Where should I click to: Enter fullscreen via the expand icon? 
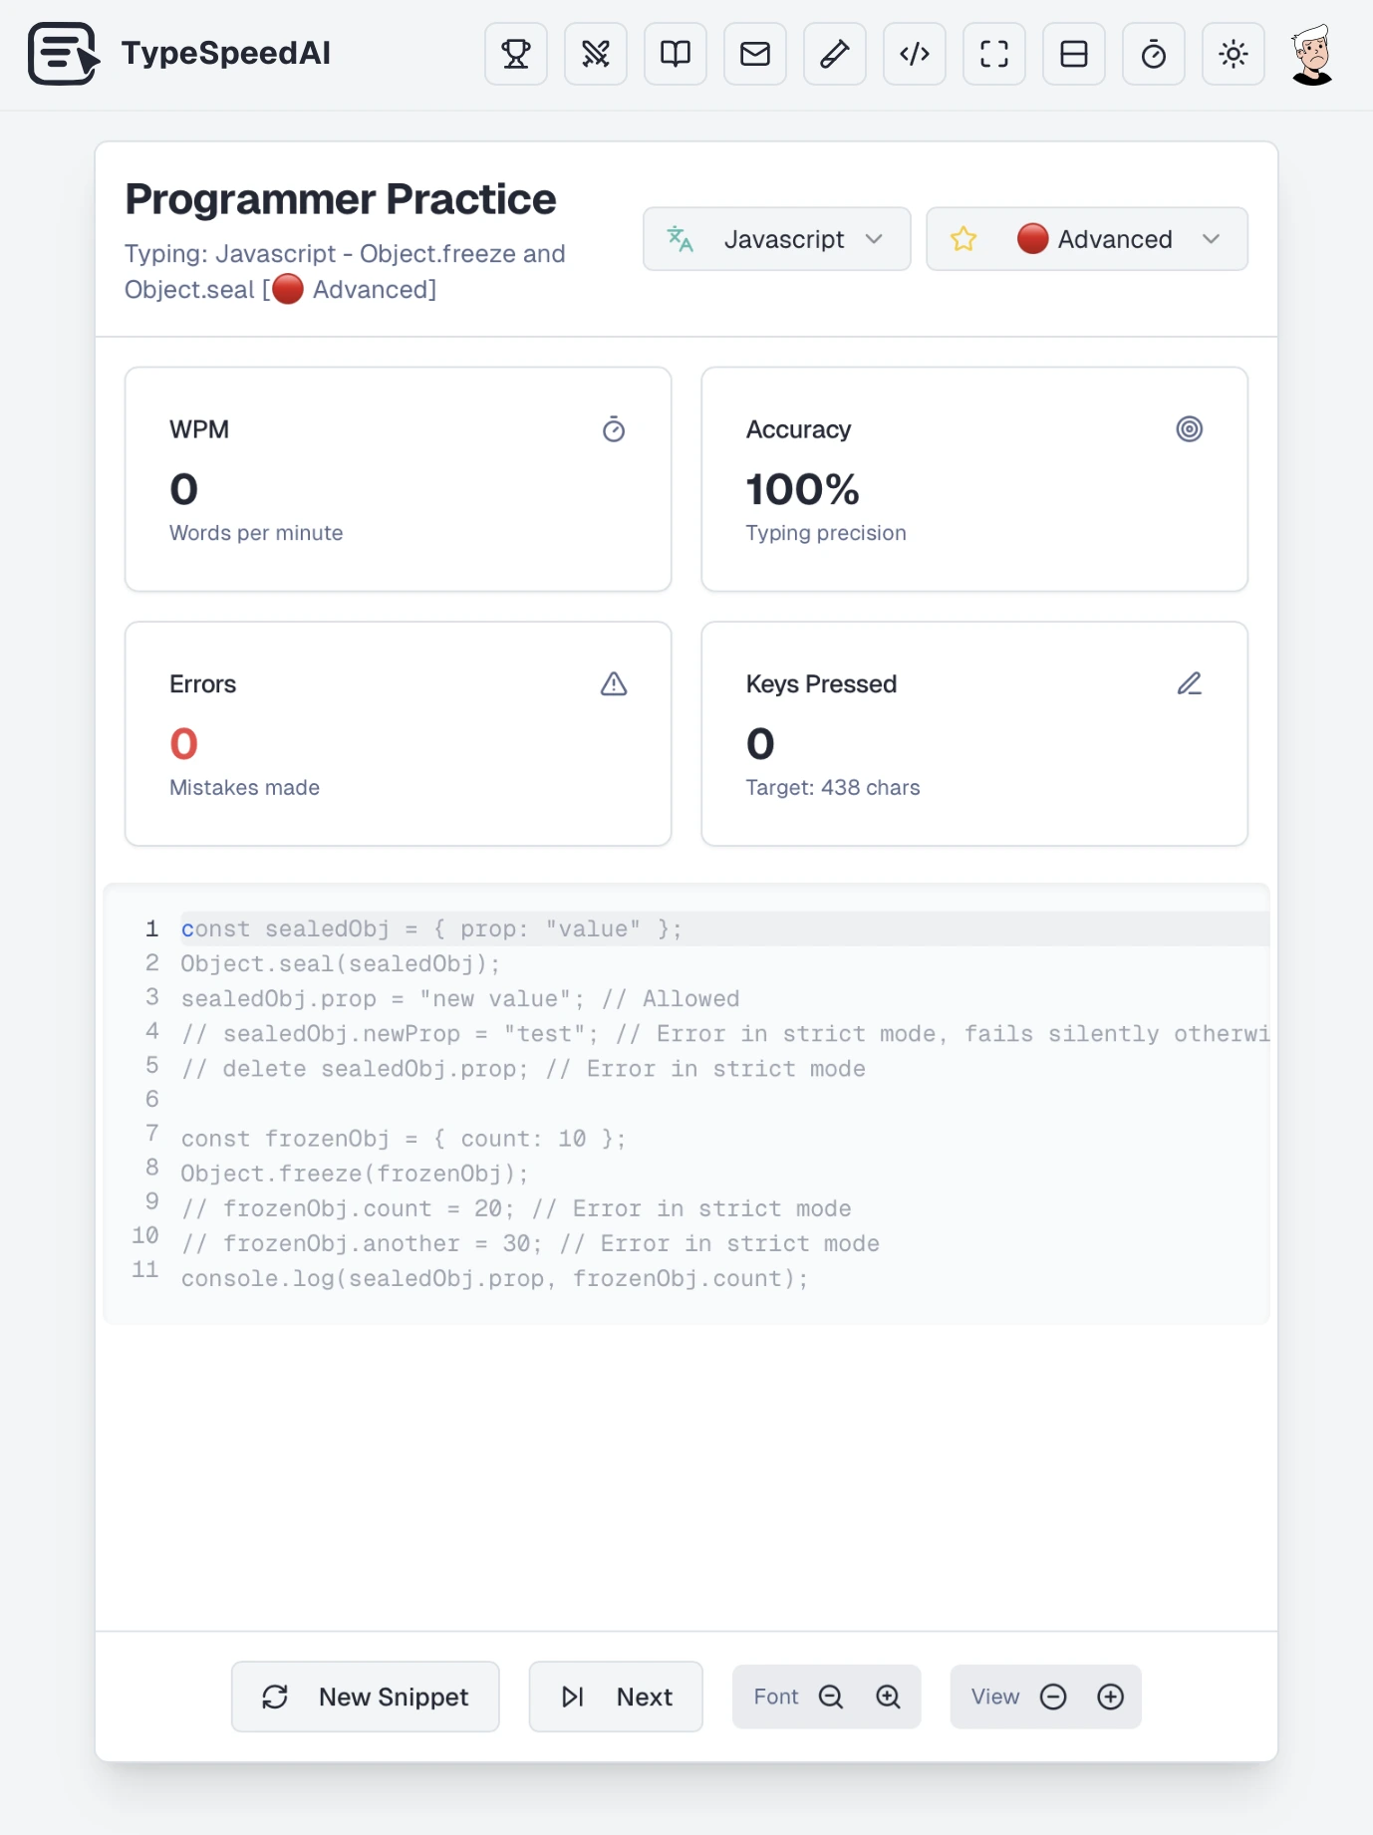[993, 54]
